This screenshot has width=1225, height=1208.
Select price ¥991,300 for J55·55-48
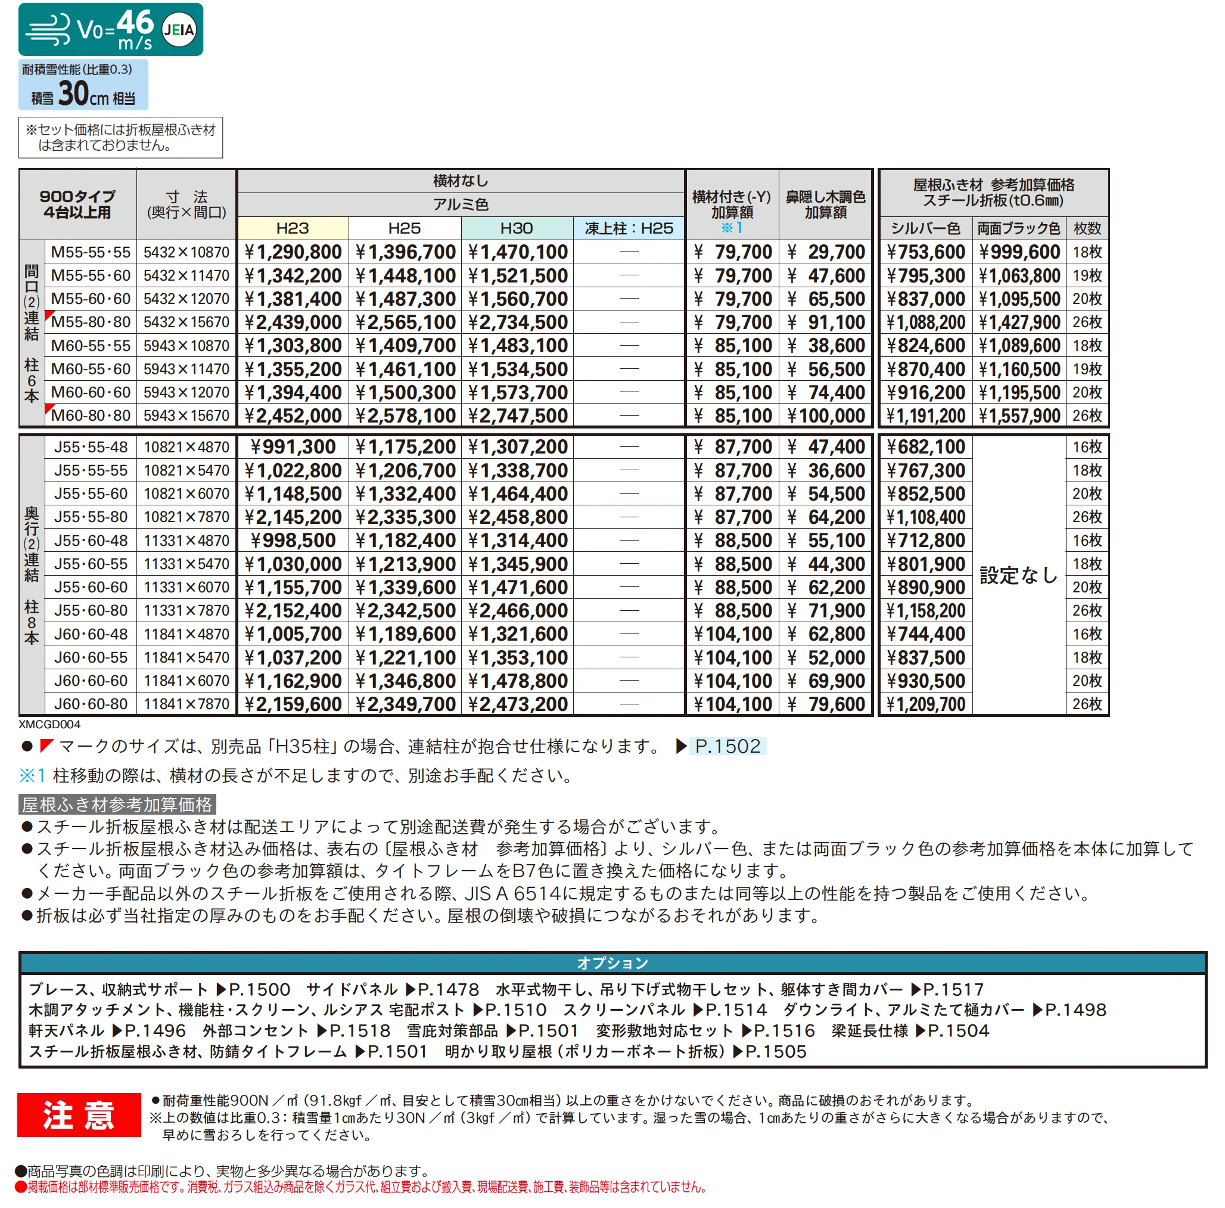293,447
